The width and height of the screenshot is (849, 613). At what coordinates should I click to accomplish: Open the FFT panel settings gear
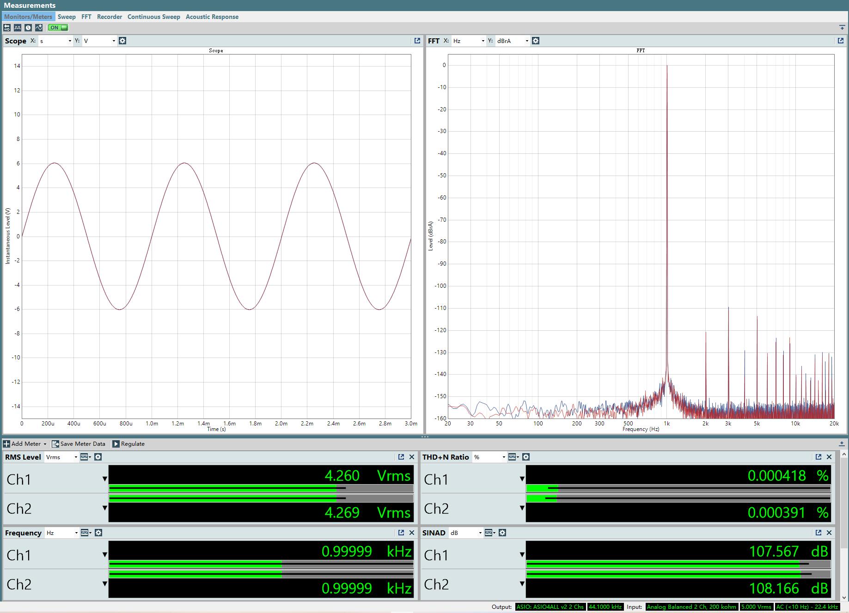pos(536,41)
